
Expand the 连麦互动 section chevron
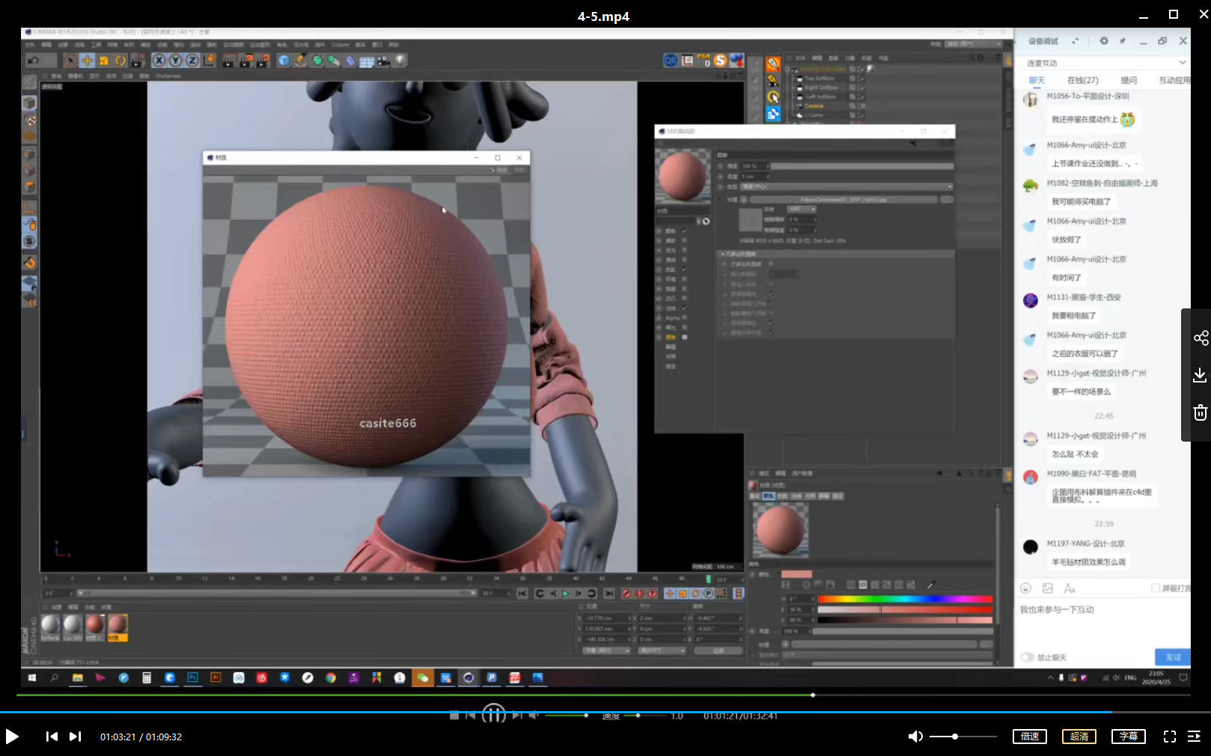click(1182, 63)
